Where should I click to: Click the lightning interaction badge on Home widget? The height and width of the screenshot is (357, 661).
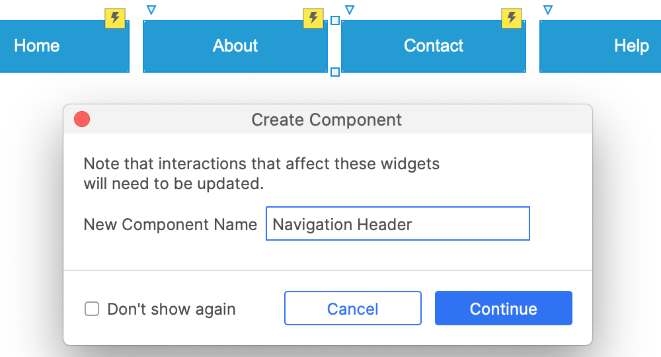tap(115, 19)
